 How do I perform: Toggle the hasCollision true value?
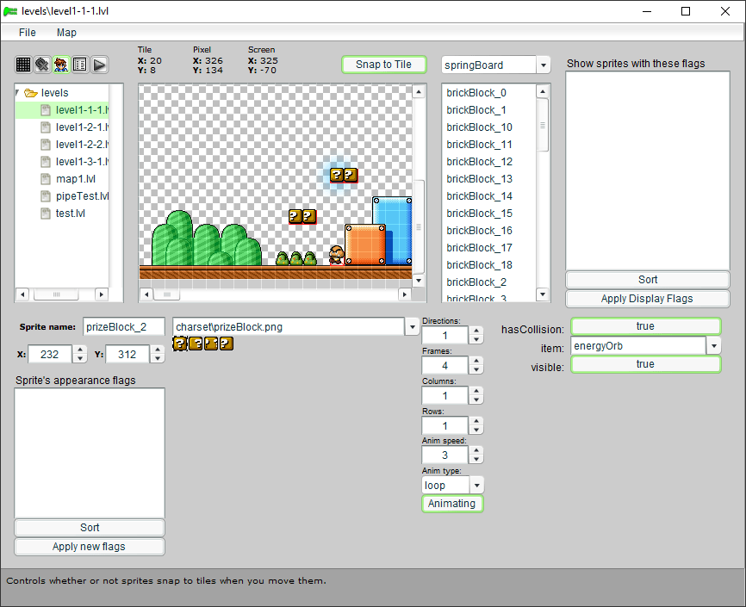tap(645, 326)
